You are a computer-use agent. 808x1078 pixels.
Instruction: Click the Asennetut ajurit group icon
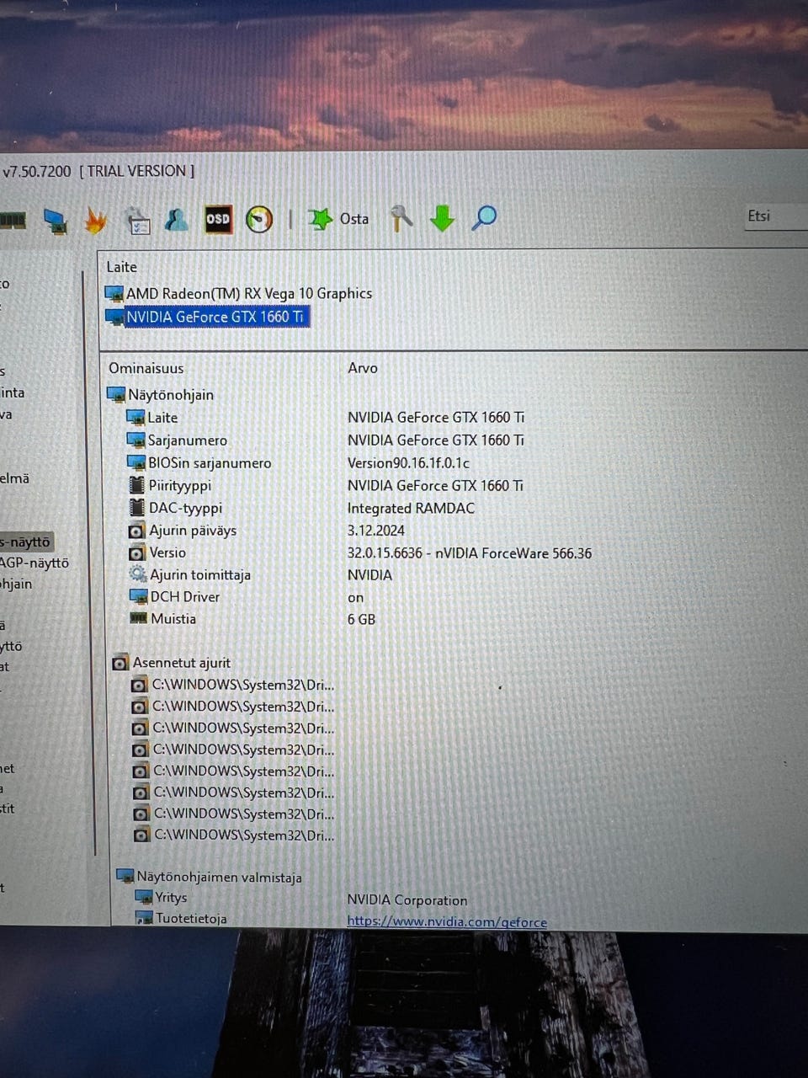click(120, 663)
